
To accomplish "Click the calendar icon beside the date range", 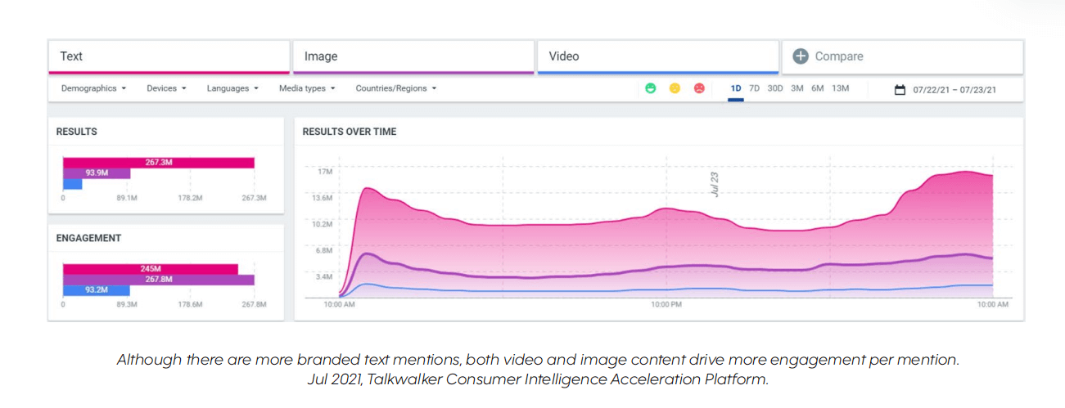I will coord(900,89).
